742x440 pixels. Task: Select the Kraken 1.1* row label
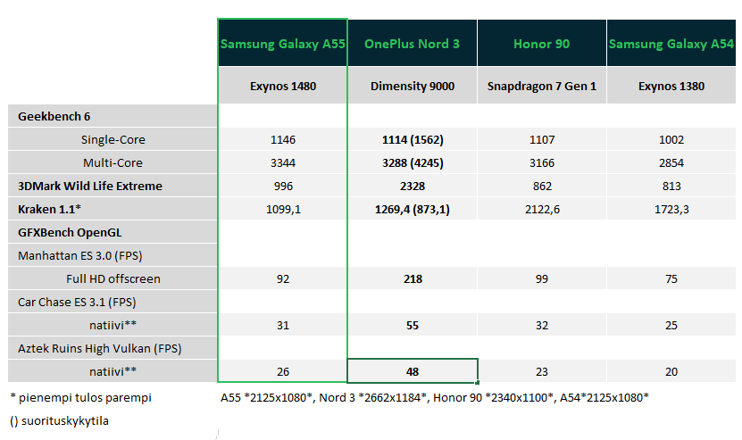coord(113,209)
